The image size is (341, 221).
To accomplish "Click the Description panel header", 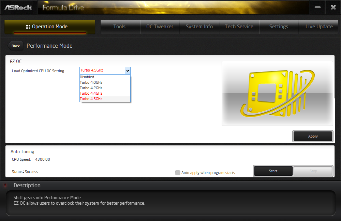I will click(27, 185).
